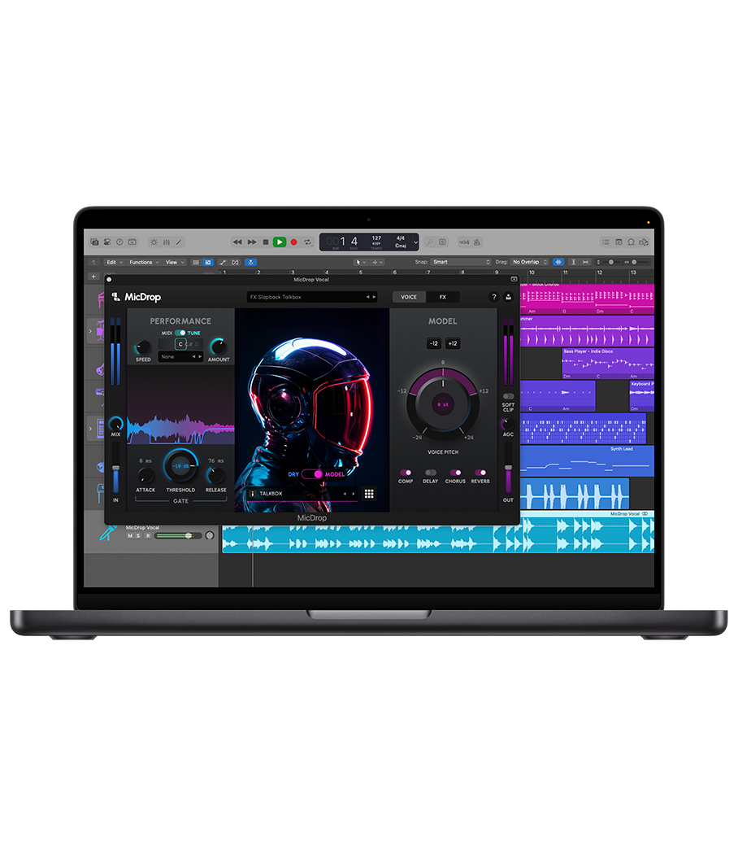This screenshot has height=846, width=738.
Task: Click the green Play button
Action: point(280,242)
